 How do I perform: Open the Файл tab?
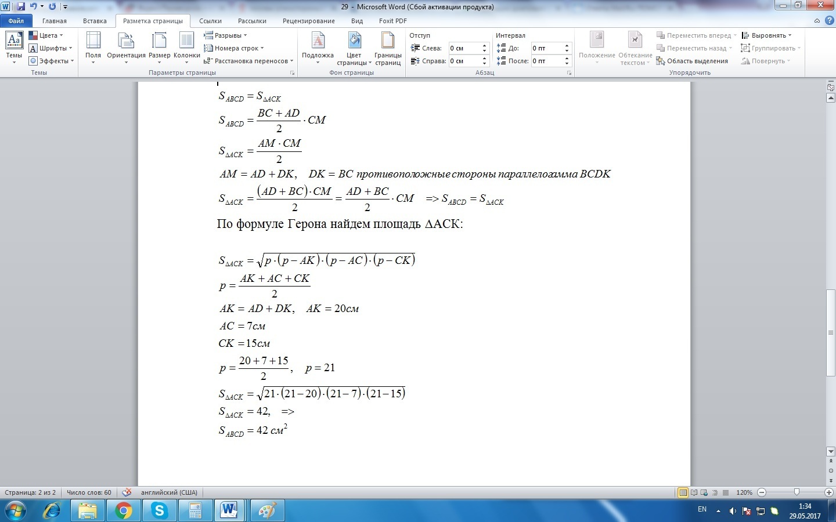click(16, 21)
